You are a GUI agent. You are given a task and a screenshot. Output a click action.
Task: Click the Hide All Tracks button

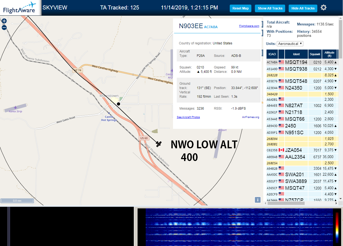303,8
